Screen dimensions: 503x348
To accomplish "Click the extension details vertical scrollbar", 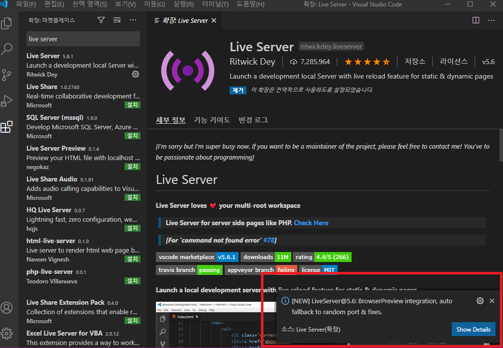I will [x=501, y=145].
